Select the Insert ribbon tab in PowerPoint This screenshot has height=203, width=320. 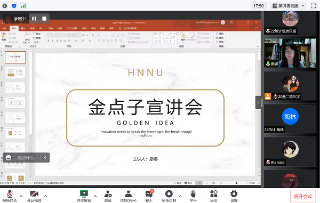point(23,28)
